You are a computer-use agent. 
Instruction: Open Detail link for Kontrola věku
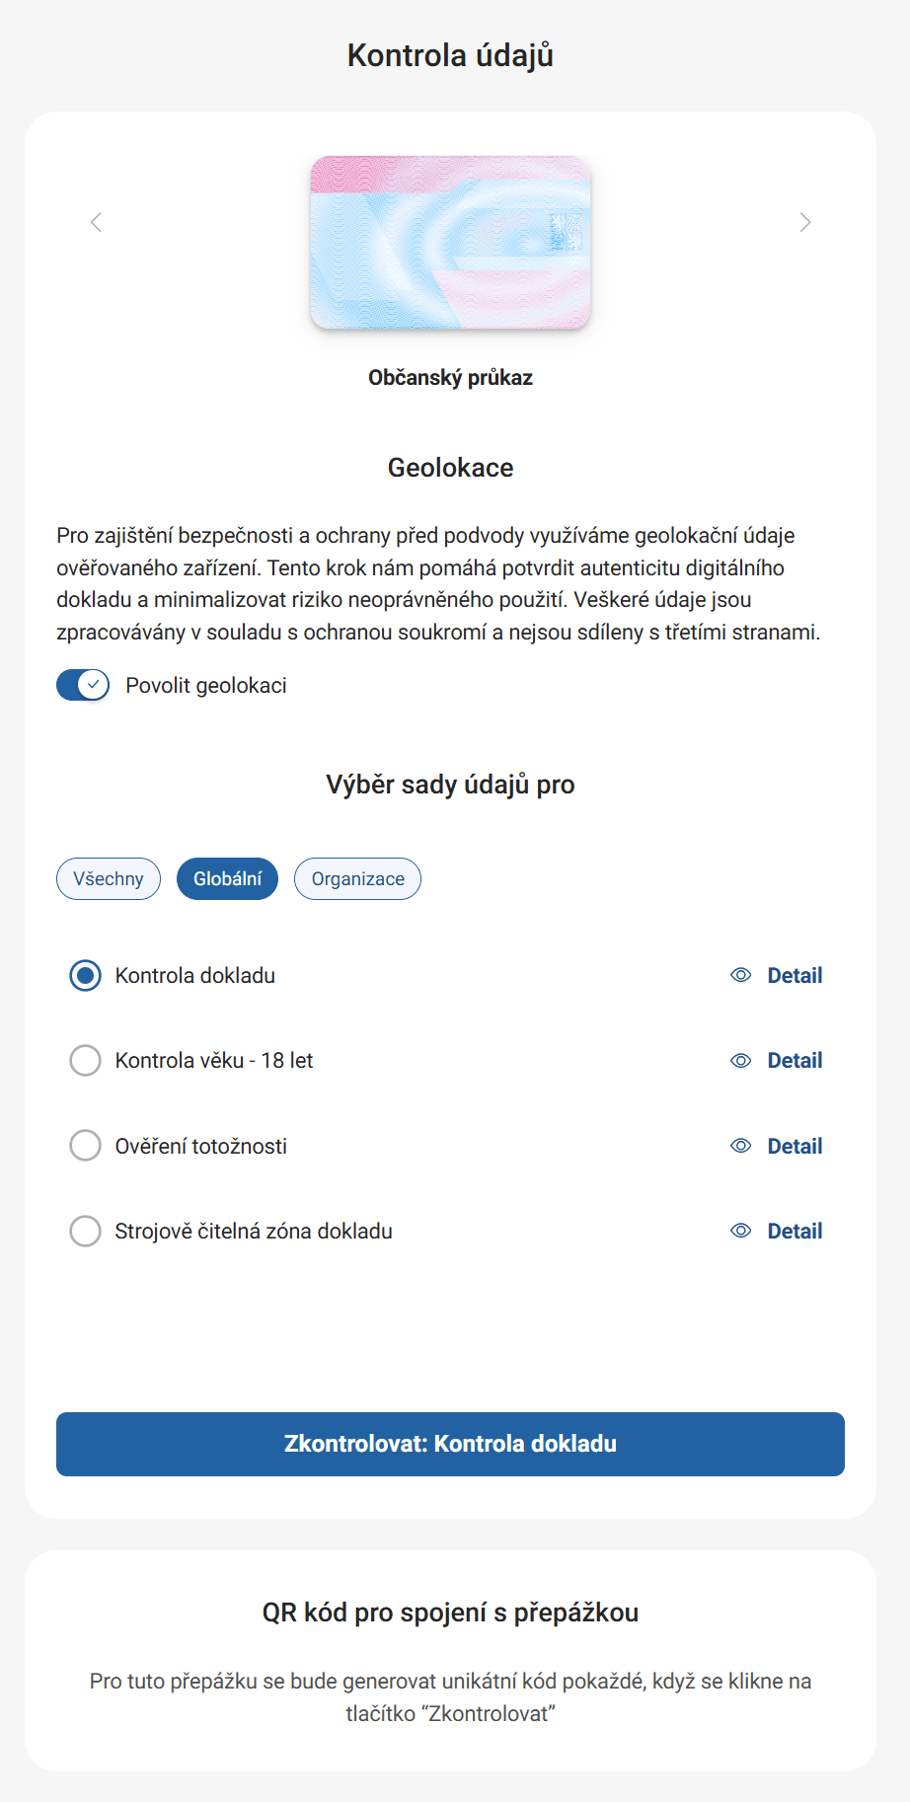[x=795, y=1060]
